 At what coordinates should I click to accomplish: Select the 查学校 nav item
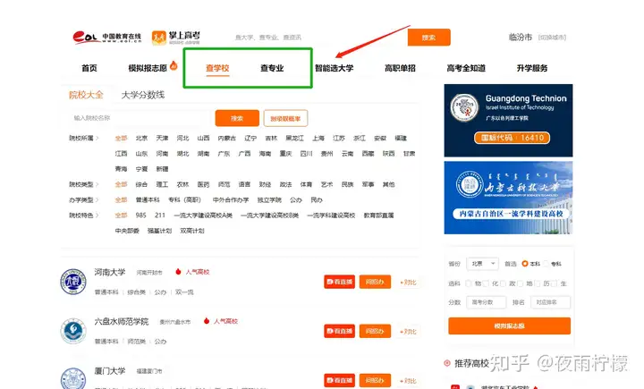(217, 68)
